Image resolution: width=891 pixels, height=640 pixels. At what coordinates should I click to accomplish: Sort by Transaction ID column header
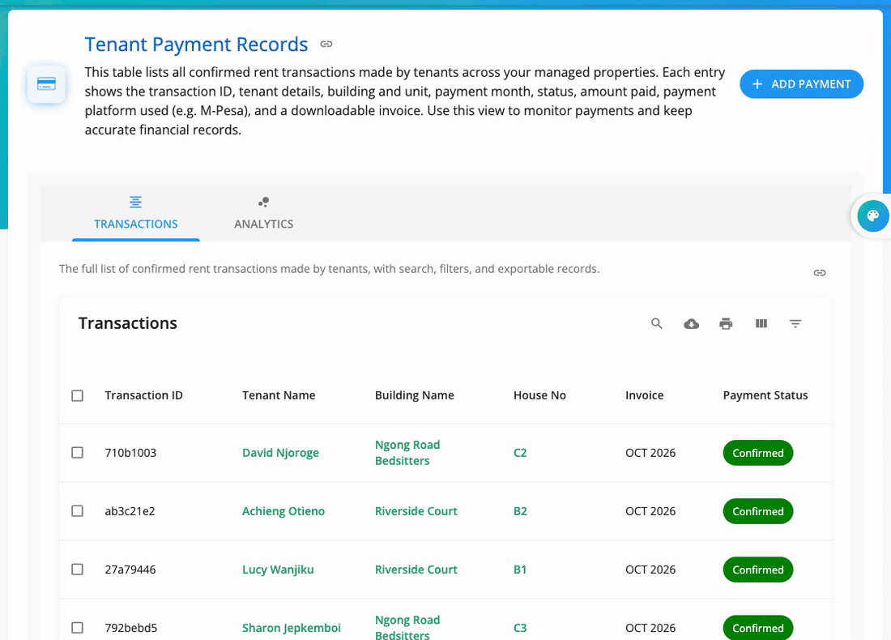(x=143, y=395)
